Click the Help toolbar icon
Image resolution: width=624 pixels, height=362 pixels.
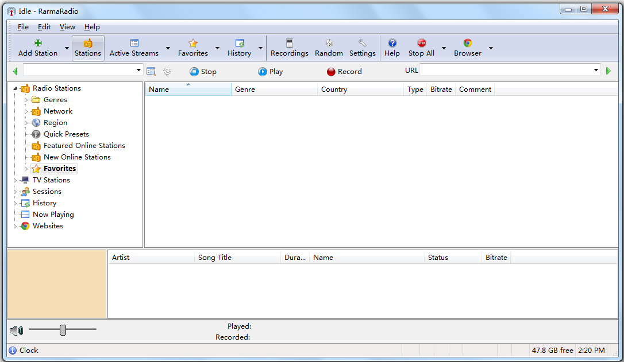coord(392,48)
